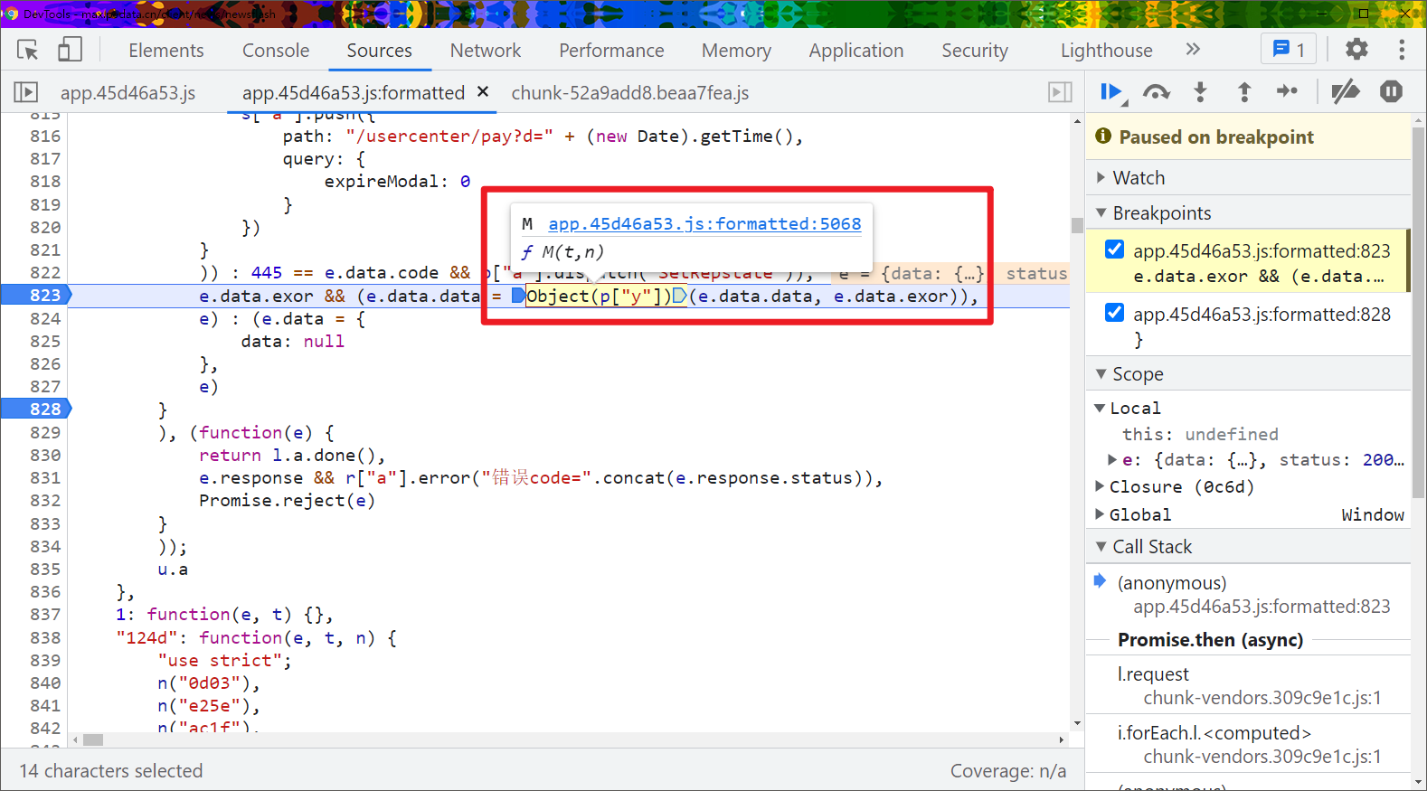Follow the app.45d46a53.js:formatted:5068 link
Image resolution: width=1427 pixels, height=791 pixels.
[704, 224]
